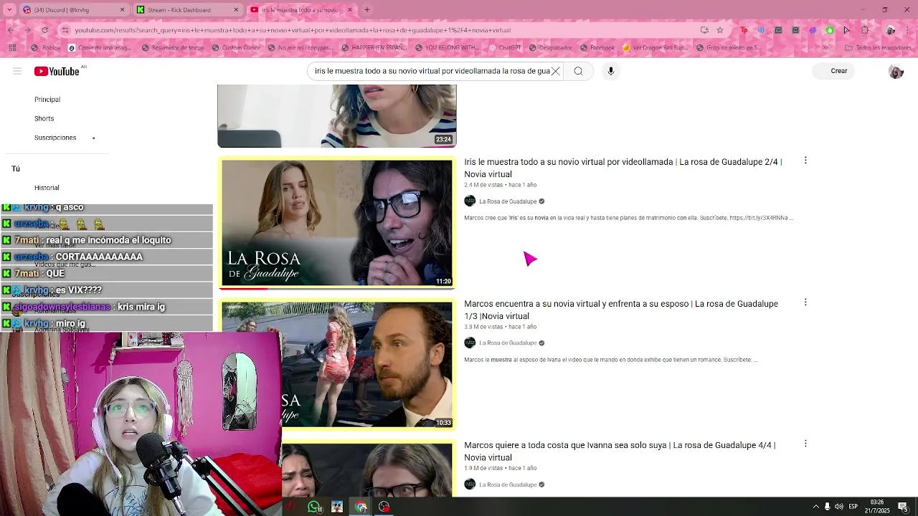Open the ChatGPT bookmark

point(503,48)
